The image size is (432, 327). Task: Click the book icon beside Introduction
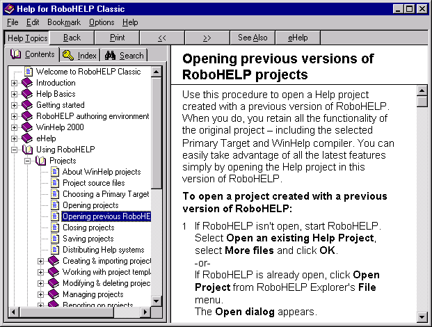click(x=27, y=83)
